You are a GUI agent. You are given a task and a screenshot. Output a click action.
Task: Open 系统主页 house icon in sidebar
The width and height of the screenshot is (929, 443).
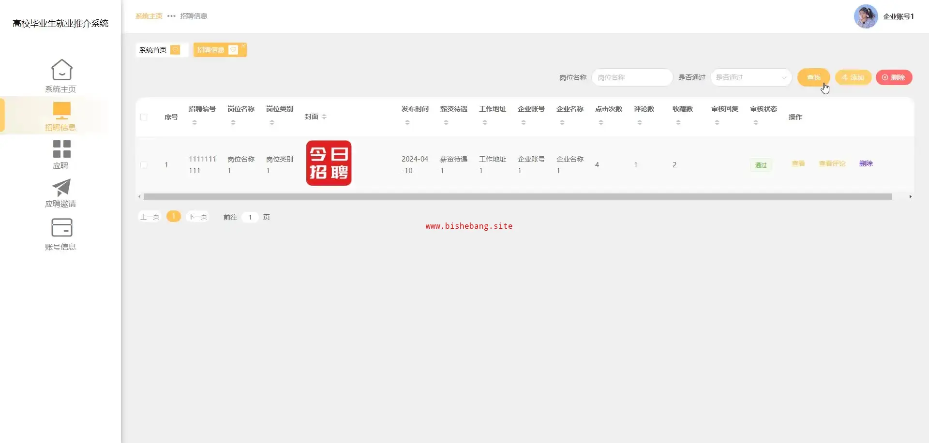(x=61, y=70)
